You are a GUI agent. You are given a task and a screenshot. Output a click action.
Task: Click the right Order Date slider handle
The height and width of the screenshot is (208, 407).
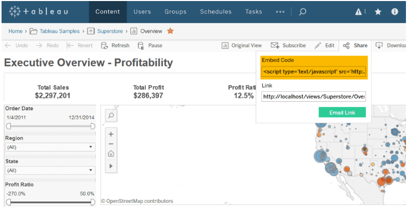[93, 126]
